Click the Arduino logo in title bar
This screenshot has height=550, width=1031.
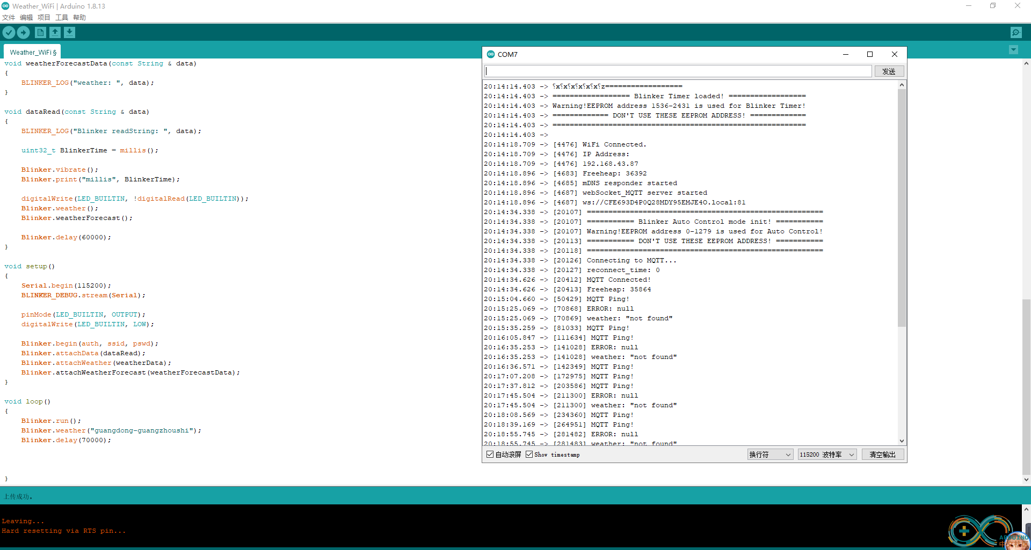5,6
